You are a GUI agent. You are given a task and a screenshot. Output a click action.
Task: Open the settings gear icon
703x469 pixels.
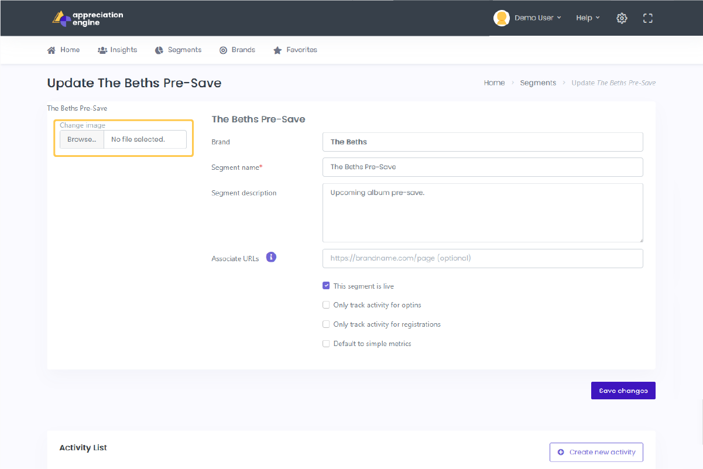point(622,18)
